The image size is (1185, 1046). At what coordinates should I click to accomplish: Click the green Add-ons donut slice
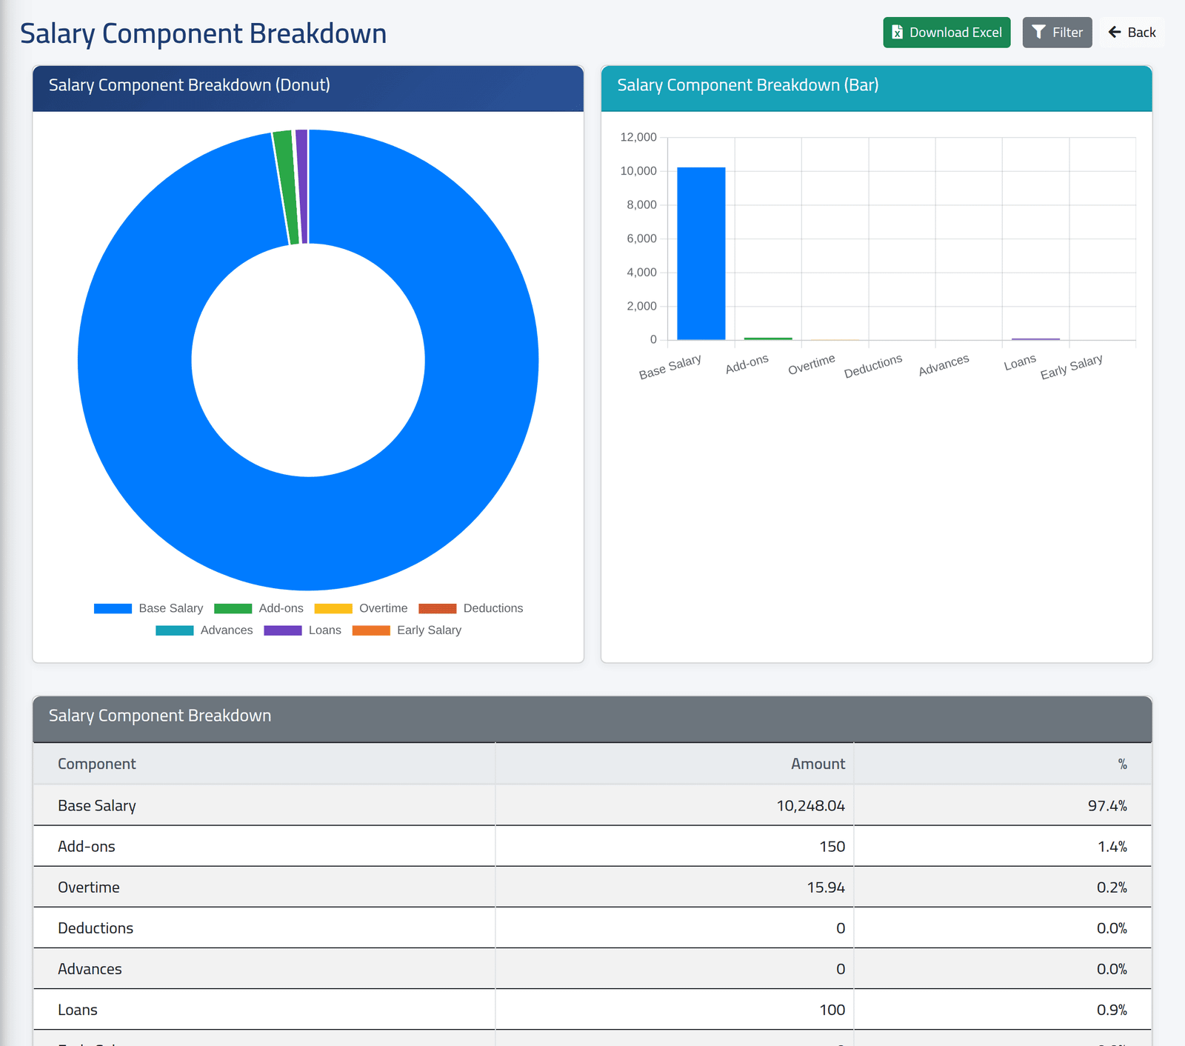pos(286,187)
